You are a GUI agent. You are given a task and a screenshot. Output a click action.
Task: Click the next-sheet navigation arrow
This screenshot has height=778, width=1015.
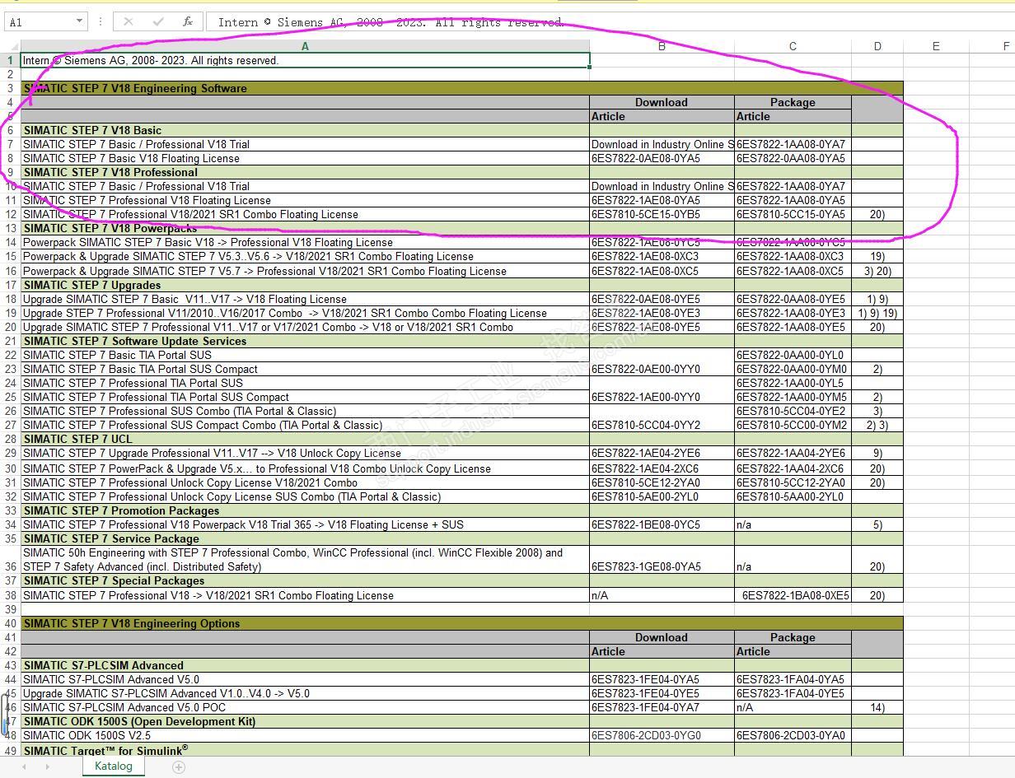47,766
